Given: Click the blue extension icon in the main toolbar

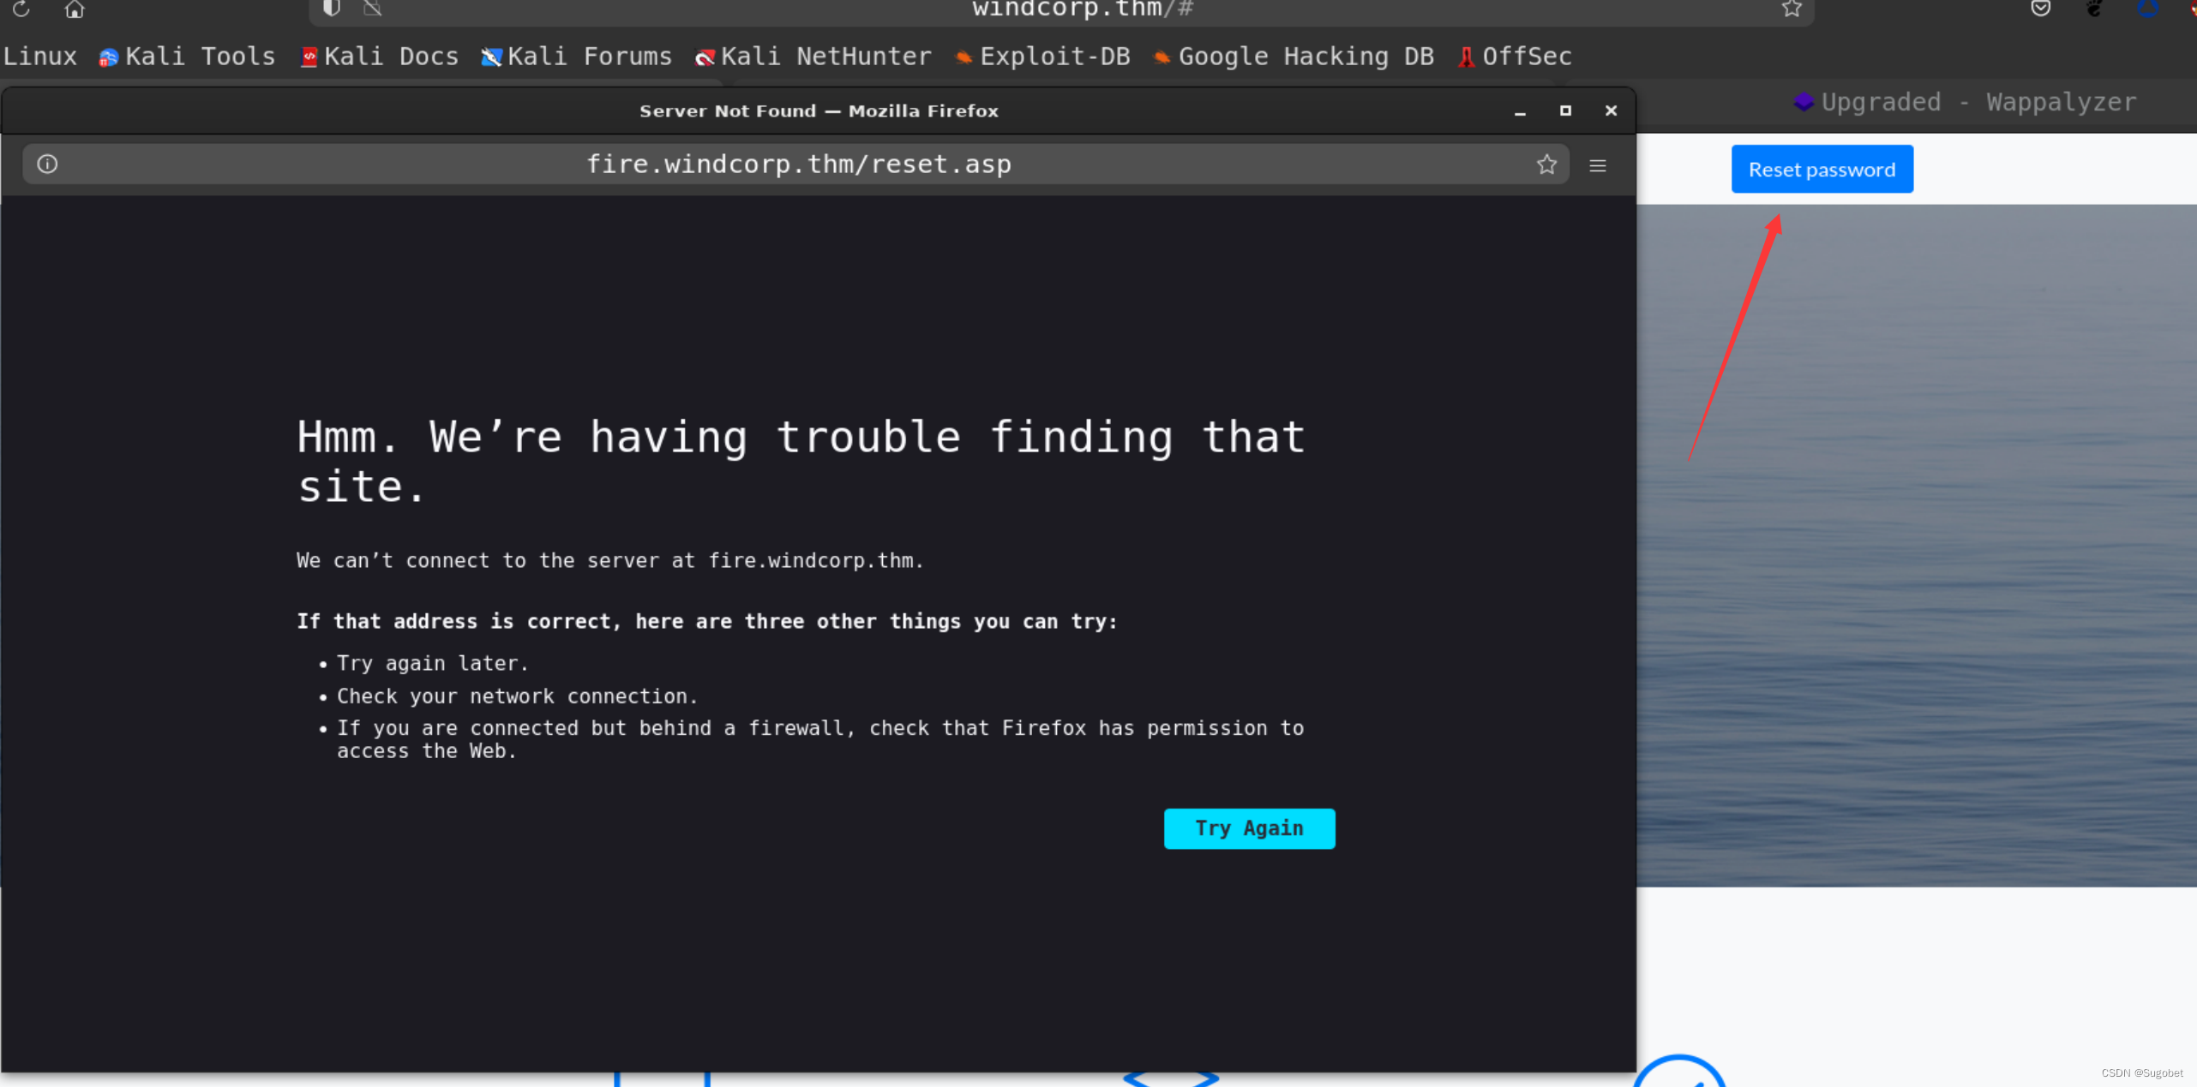Looking at the screenshot, I should (x=2147, y=9).
